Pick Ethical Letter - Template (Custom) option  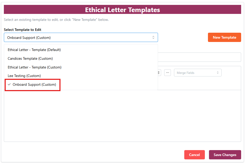(x=34, y=67)
